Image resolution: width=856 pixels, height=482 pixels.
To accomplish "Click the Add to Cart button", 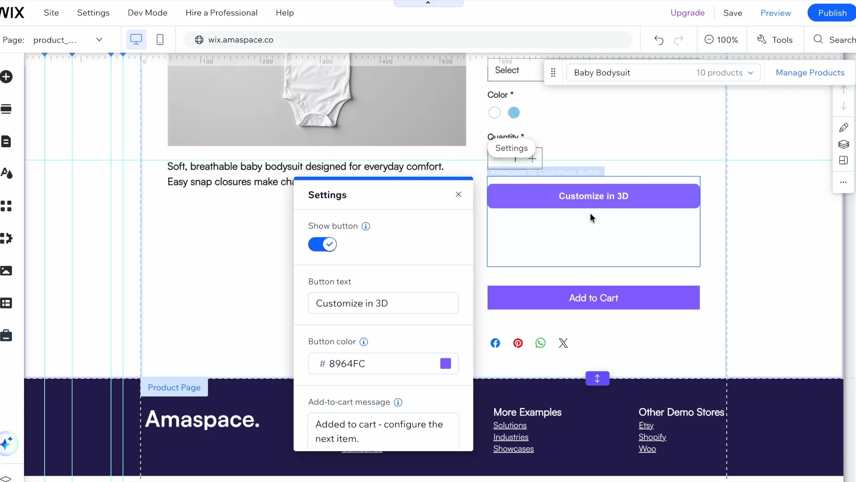I will [x=593, y=298].
